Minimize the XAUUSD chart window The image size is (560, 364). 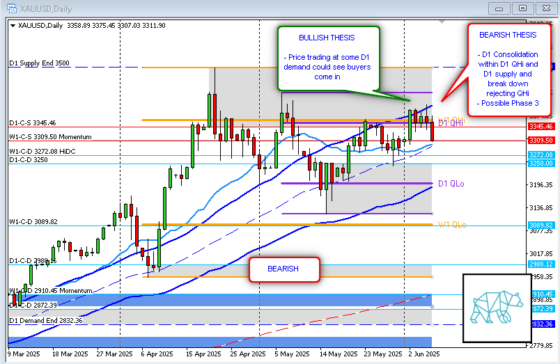tap(499, 8)
